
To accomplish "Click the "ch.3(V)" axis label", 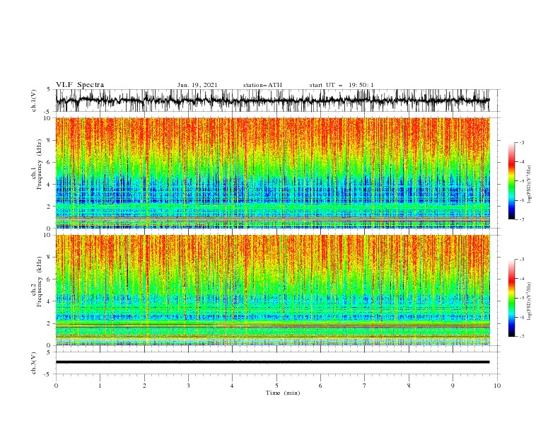I will click(x=34, y=363).
